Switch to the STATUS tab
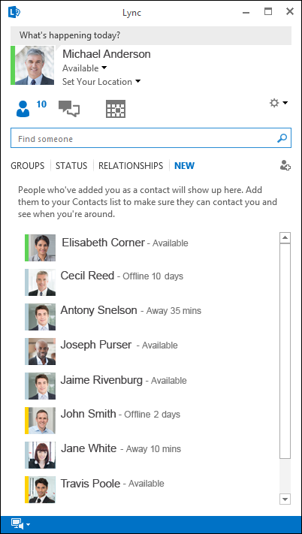Image resolution: width=302 pixels, height=534 pixels. pos(71,166)
